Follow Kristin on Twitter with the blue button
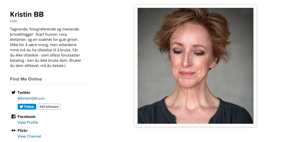Viewport: 287px width, 142px height. (x=27, y=107)
